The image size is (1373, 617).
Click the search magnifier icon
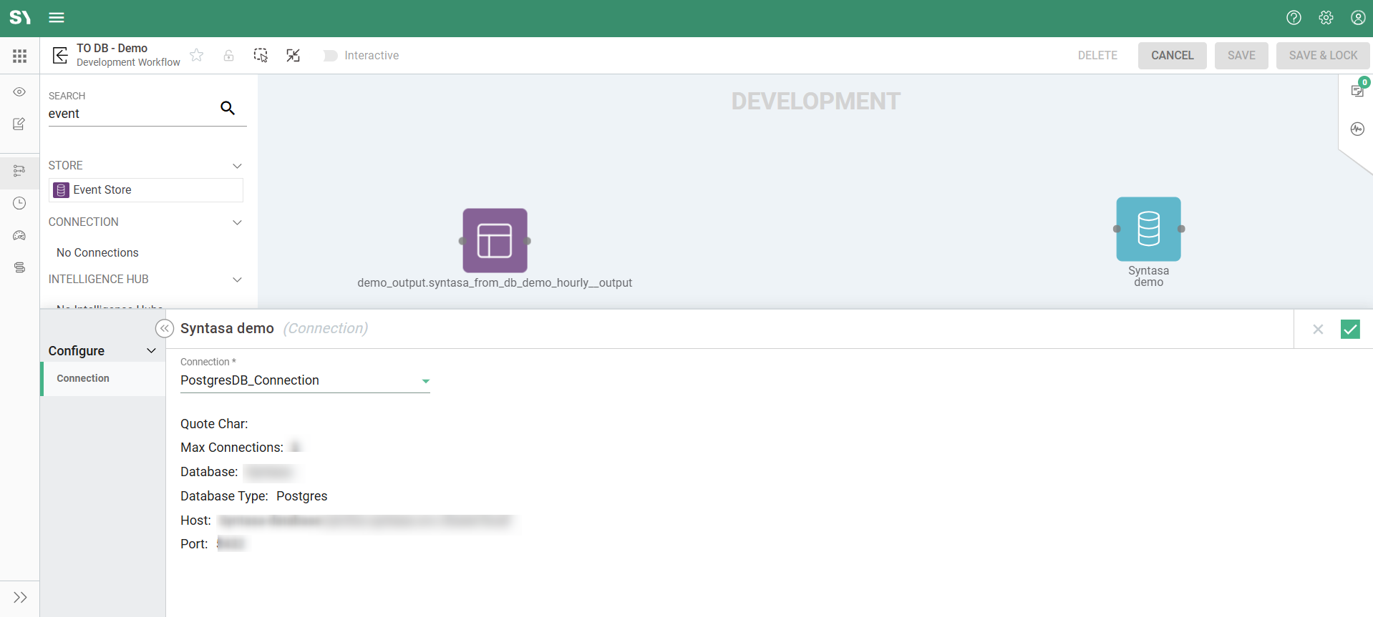pos(228,108)
